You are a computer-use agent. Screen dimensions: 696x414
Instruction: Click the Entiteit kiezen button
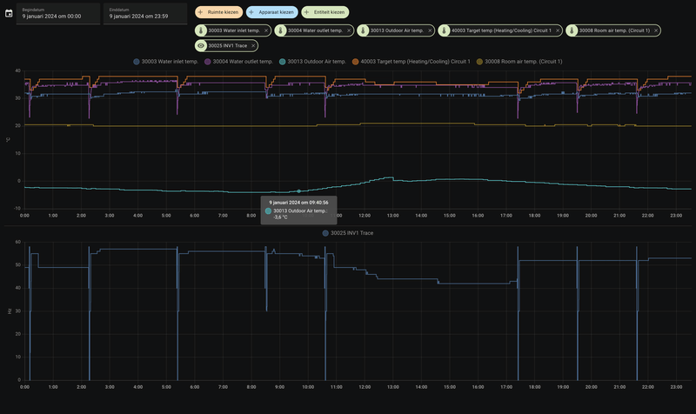tap(325, 12)
